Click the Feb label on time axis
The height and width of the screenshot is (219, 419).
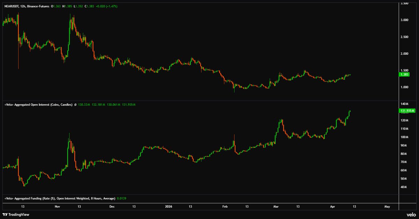225,206
